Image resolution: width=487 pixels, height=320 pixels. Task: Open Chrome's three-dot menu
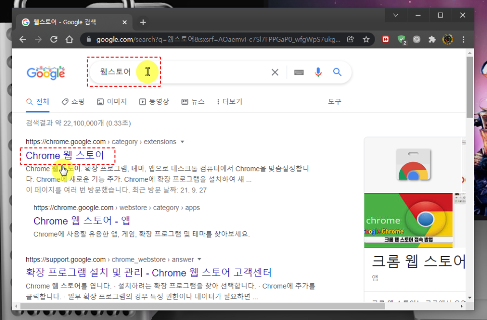coord(463,39)
